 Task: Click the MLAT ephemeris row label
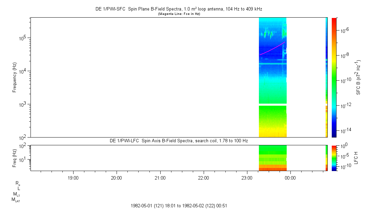(x=16, y=200)
